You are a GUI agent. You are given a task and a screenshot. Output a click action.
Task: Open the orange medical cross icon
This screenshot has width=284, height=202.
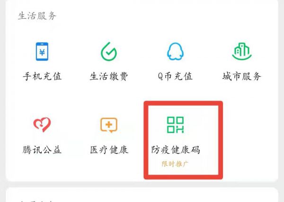point(109,125)
